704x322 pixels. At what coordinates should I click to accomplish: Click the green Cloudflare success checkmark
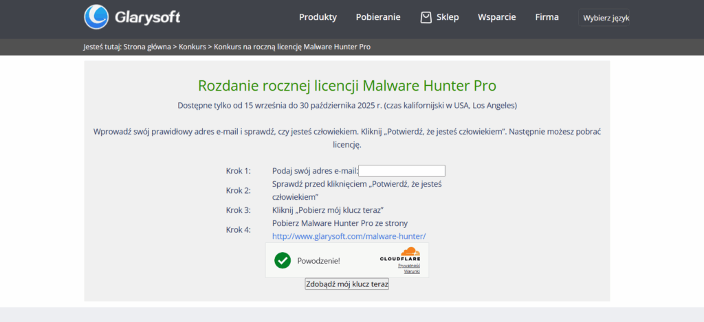coord(283,260)
